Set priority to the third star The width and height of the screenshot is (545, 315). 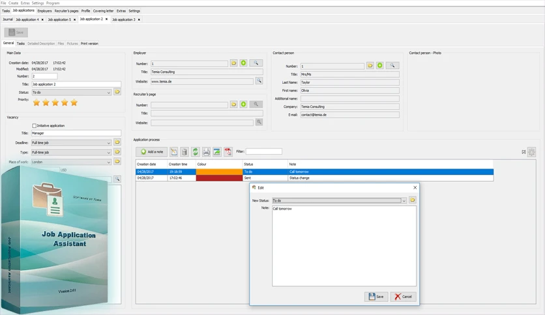(55, 103)
